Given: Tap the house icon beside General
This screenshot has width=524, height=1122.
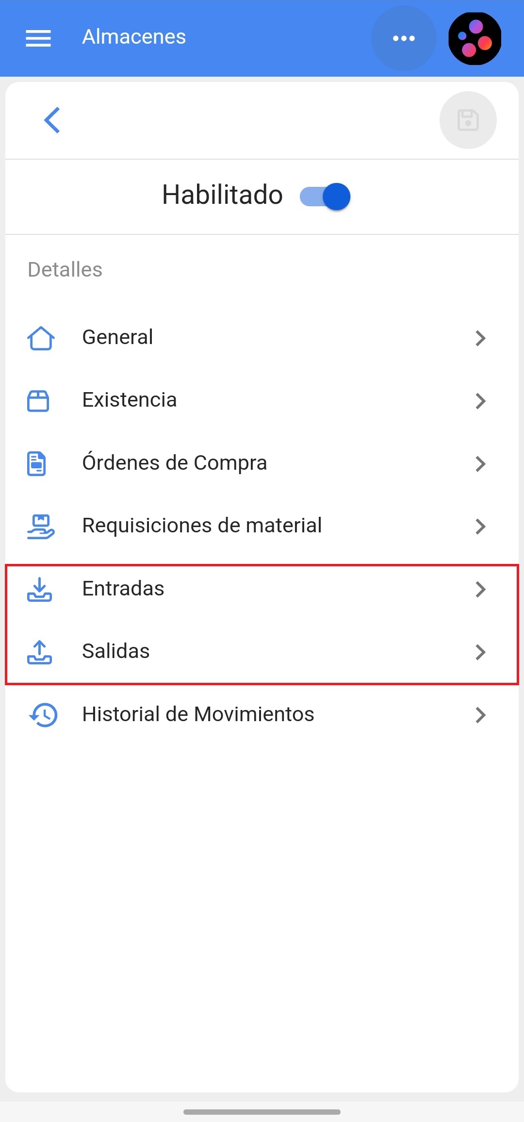Looking at the screenshot, I should click(x=41, y=338).
